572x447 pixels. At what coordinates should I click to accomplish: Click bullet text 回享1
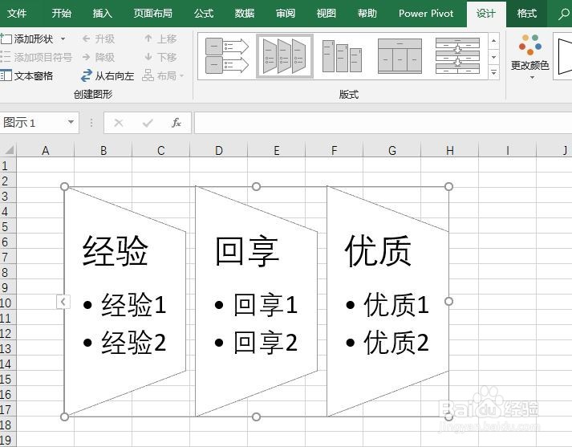click(266, 304)
